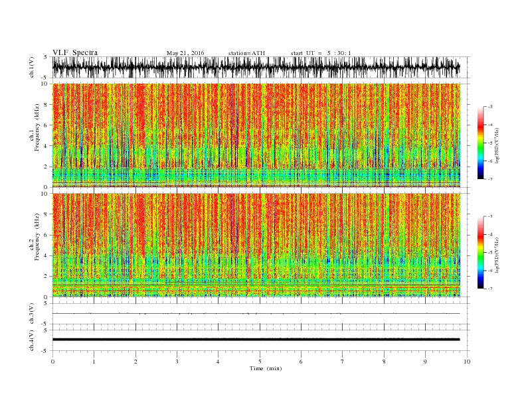Click the 8 kHz tick label of ch.2 spectrogram

click(46, 214)
